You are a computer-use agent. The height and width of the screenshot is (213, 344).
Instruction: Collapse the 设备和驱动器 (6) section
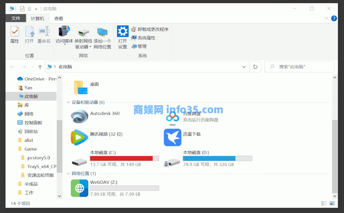(68, 102)
